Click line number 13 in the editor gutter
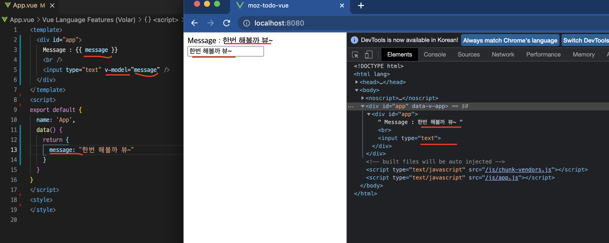This screenshot has height=243, width=609. click(x=14, y=150)
